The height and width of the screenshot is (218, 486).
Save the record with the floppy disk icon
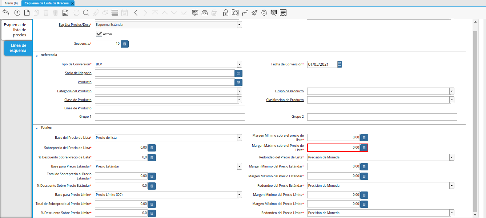click(65, 13)
